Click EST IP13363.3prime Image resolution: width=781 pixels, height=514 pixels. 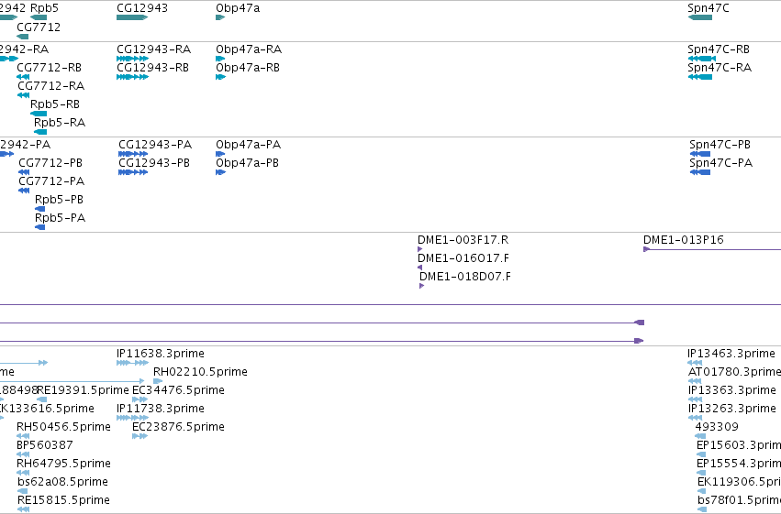[696, 399]
